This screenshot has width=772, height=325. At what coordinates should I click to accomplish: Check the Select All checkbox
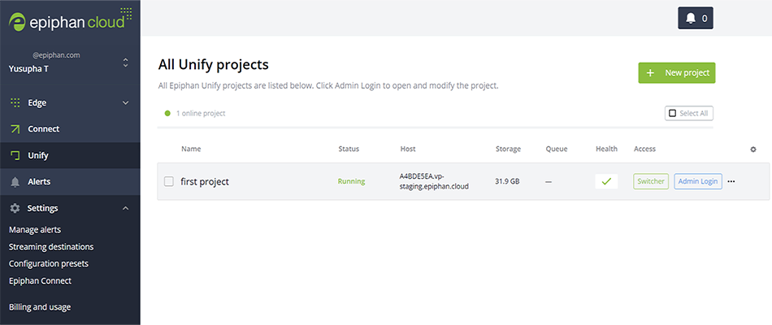click(x=673, y=113)
